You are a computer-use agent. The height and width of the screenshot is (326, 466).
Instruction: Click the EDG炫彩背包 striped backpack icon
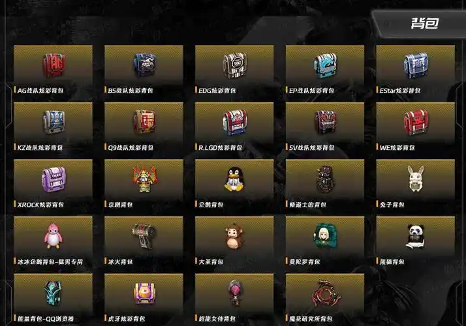click(x=235, y=66)
